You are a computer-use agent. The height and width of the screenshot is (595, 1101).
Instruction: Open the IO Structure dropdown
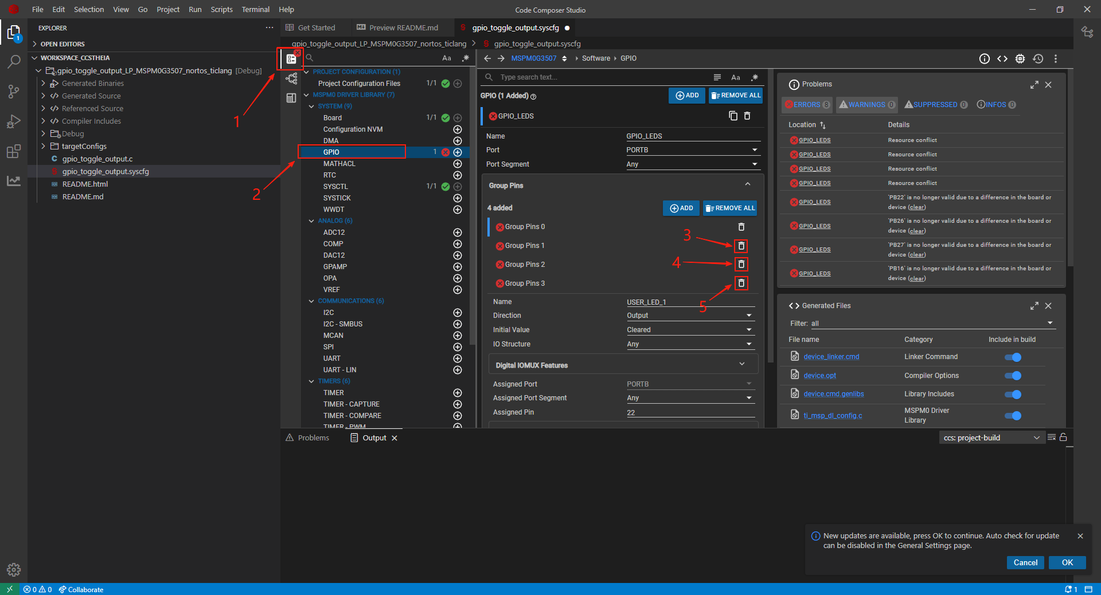690,344
